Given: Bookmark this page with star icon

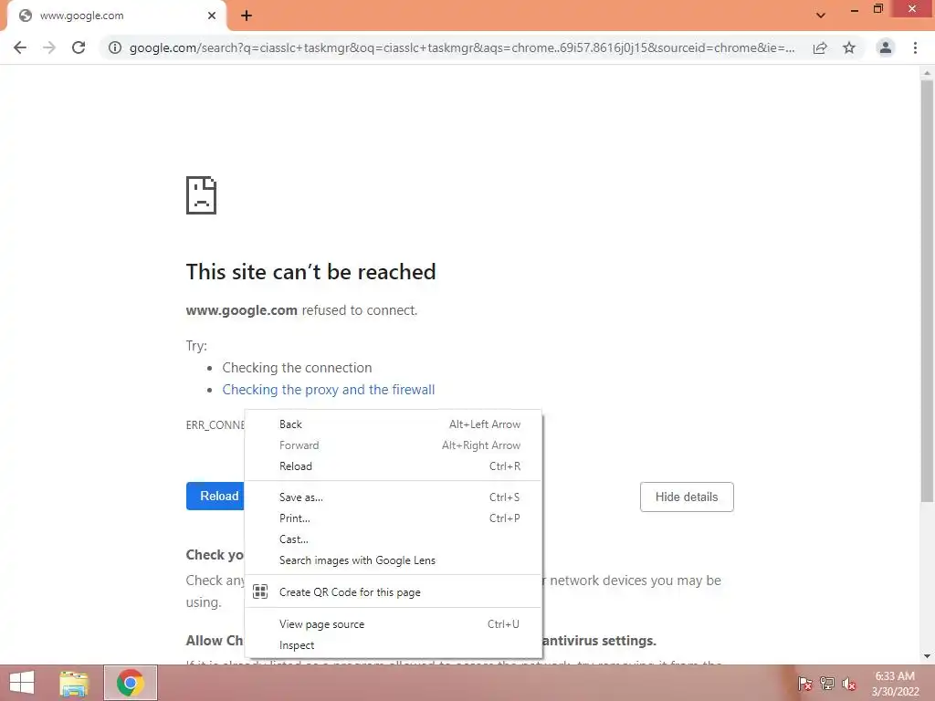Looking at the screenshot, I should [849, 47].
